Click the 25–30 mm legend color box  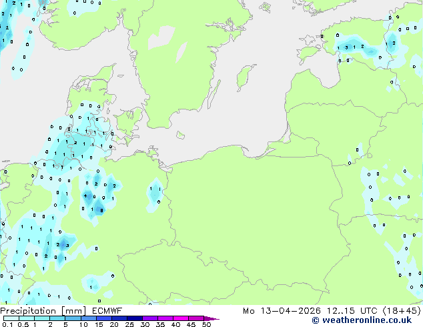(134, 318)
